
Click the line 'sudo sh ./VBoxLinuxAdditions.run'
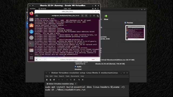65,90
